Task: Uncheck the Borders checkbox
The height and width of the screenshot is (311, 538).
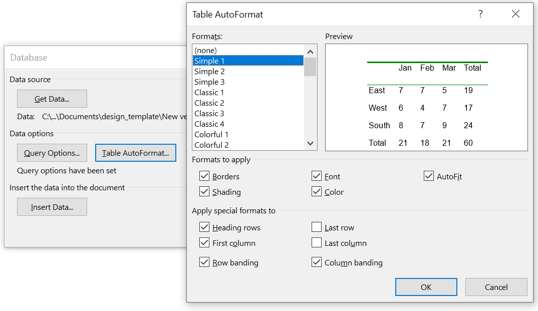Action: [204, 176]
